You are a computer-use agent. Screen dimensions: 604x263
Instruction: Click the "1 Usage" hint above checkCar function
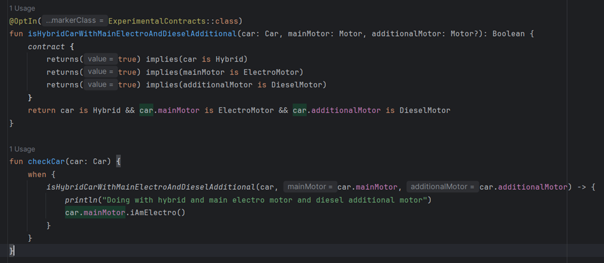click(x=22, y=149)
